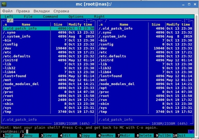Sort left panel by Size column header

[58, 24]
